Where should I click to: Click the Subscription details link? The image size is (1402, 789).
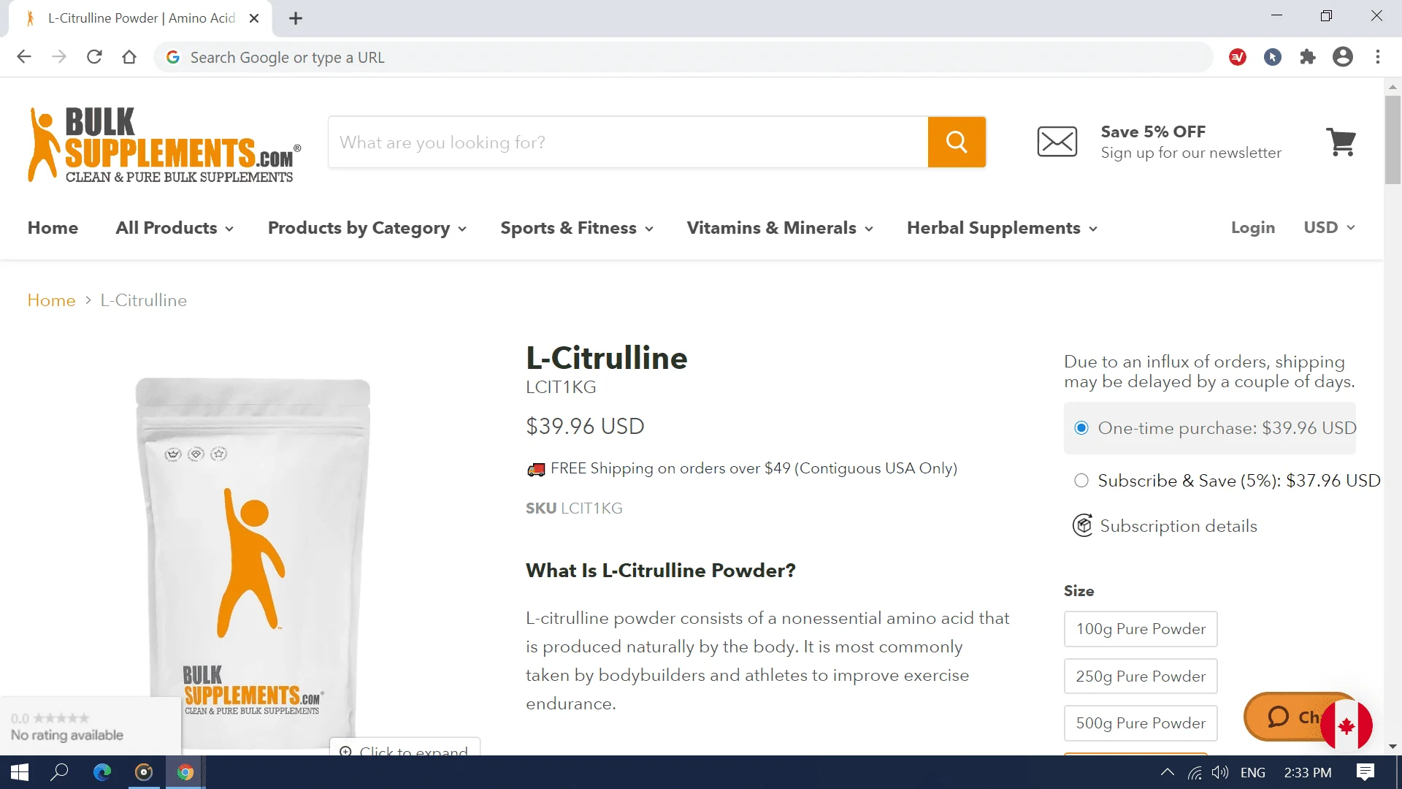pos(1179,526)
